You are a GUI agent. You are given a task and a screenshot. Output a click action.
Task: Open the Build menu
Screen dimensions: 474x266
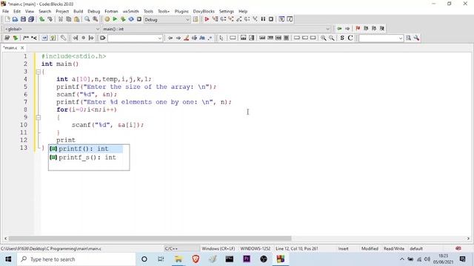coord(78,11)
